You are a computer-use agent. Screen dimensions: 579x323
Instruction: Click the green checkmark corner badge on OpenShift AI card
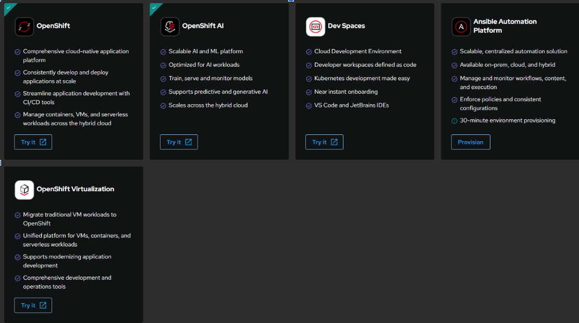[x=154, y=7]
